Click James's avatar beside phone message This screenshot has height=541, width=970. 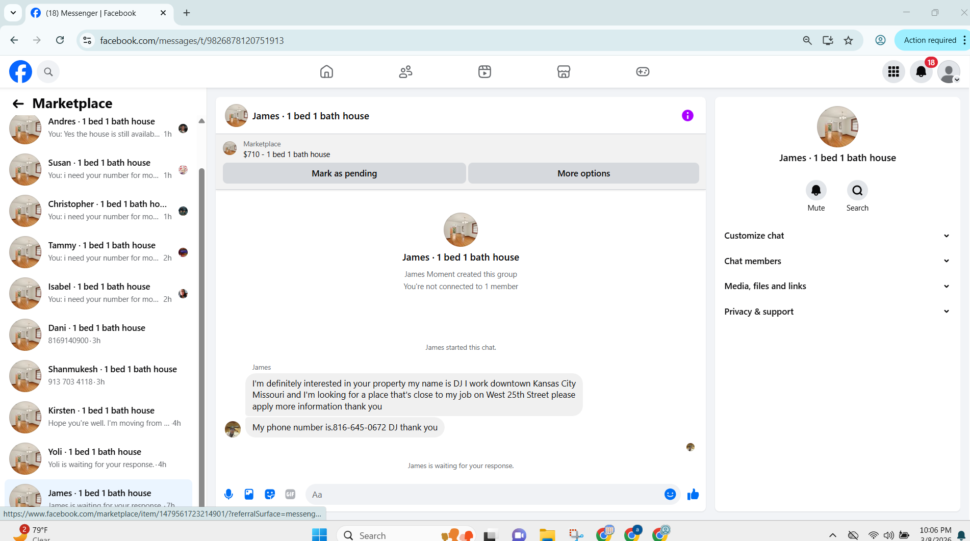tap(233, 429)
